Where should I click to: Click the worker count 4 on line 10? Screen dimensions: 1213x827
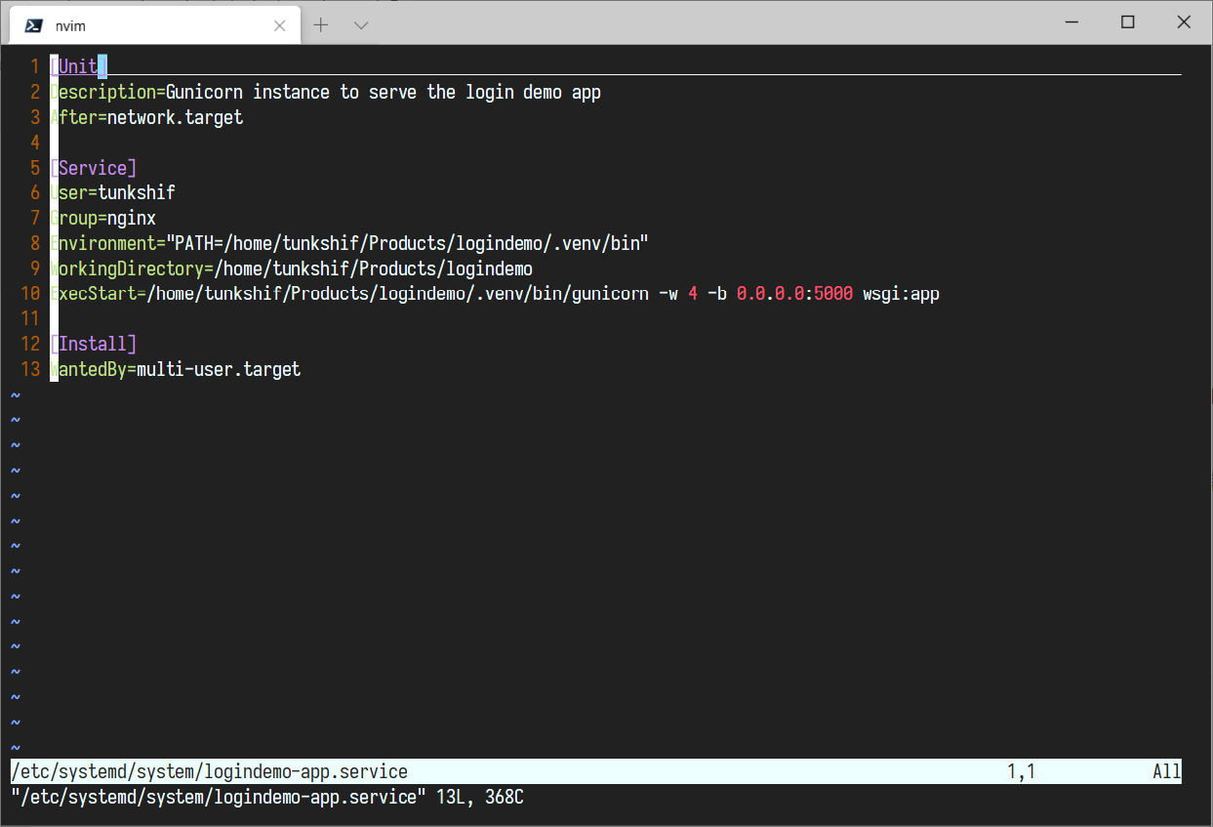pyautogui.click(x=693, y=294)
